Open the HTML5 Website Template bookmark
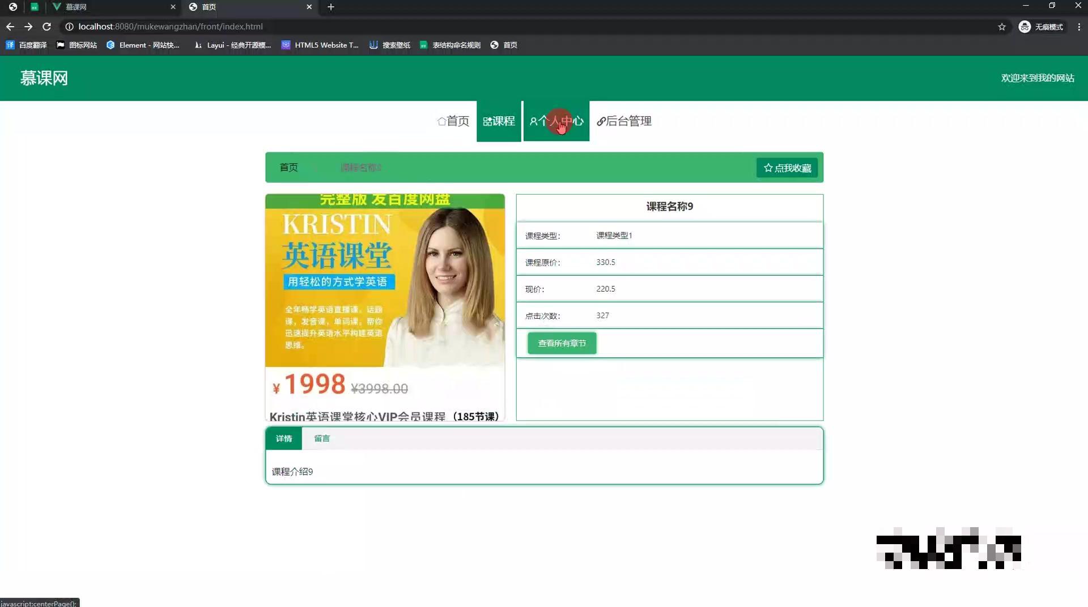Image resolution: width=1088 pixels, height=607 pixels. 320,45
